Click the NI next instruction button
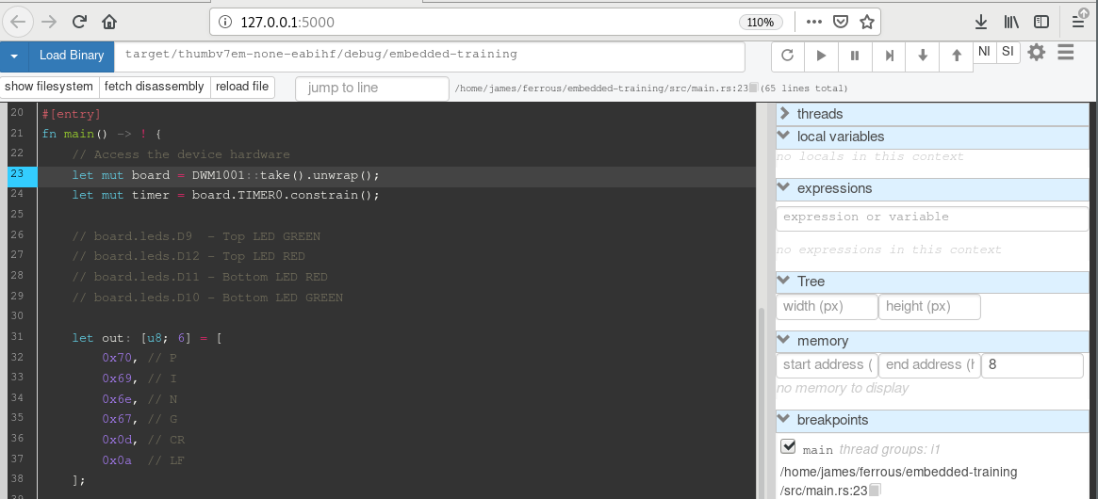 (x=984, y=52)
